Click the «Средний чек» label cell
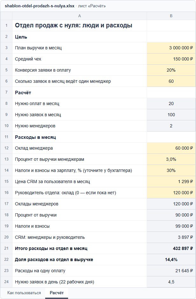 click(80, 59)
